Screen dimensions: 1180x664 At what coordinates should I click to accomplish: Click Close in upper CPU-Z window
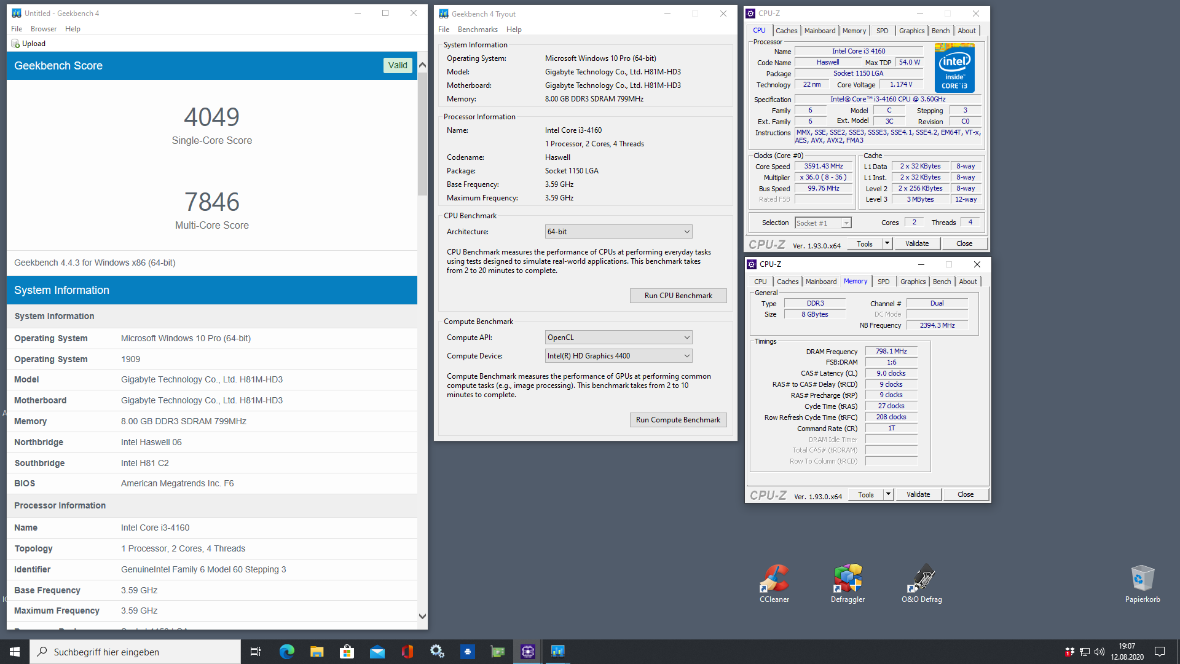click(x=964, y=244)
